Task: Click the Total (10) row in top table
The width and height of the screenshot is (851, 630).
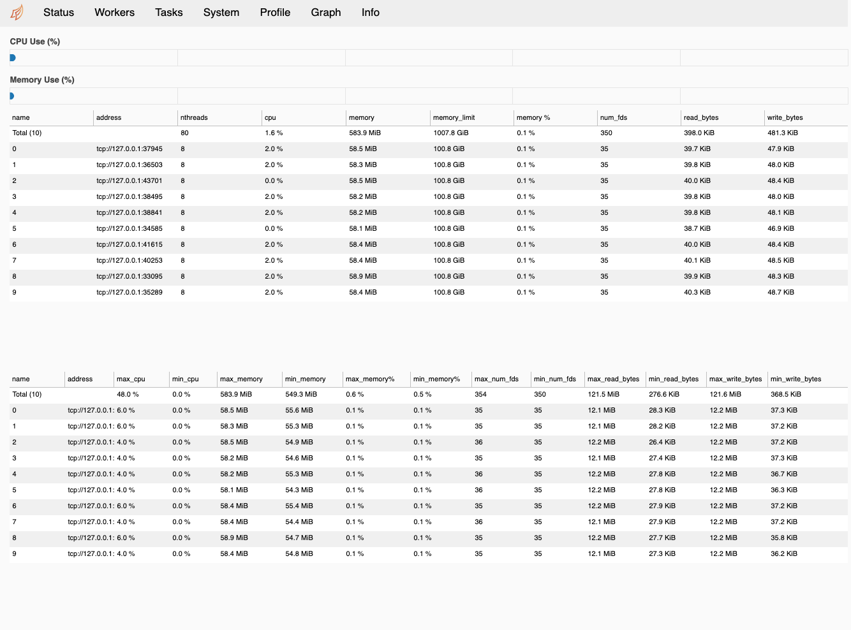Action: click(x=429, y=133)
